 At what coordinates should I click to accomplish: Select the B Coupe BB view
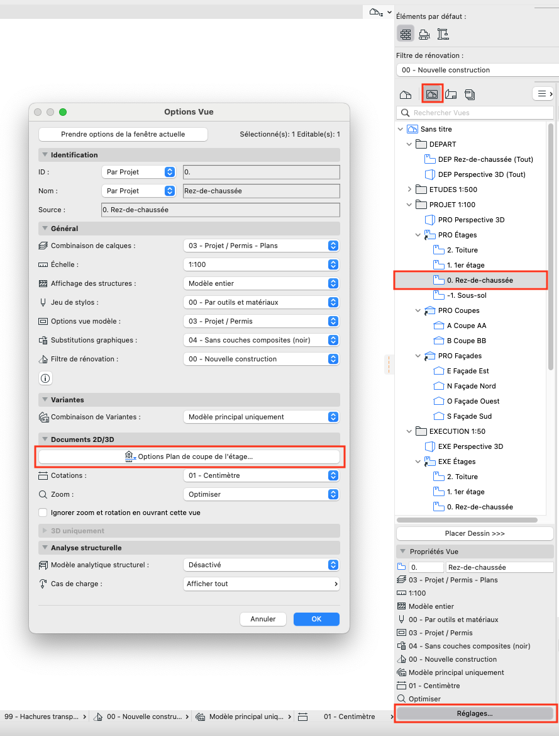coord(467,341)
